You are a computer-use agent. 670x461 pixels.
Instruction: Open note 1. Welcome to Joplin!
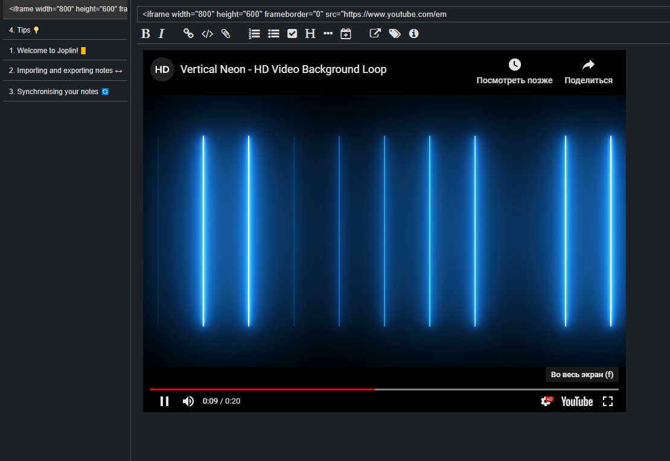[65, 51]
